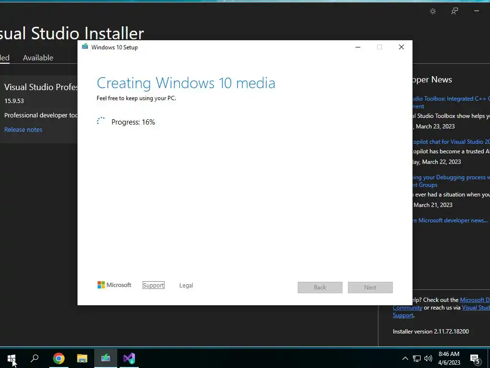This screenshot has height=368, width=490.
Task: Open Copilot chat for Visual Studio article
Action: pyautogui.click(x=451, y=142)
